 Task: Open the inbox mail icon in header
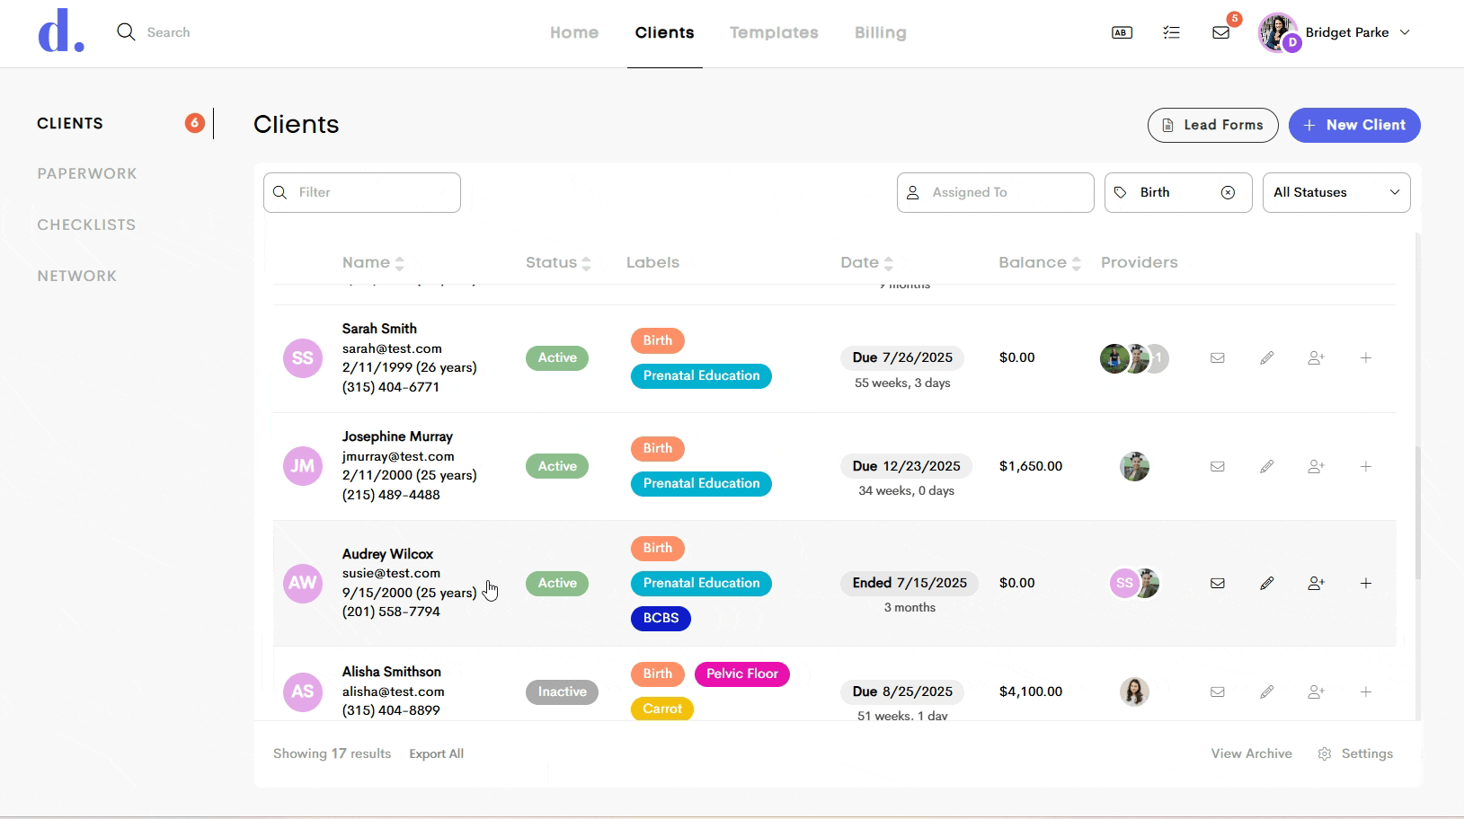point(1220,32)
